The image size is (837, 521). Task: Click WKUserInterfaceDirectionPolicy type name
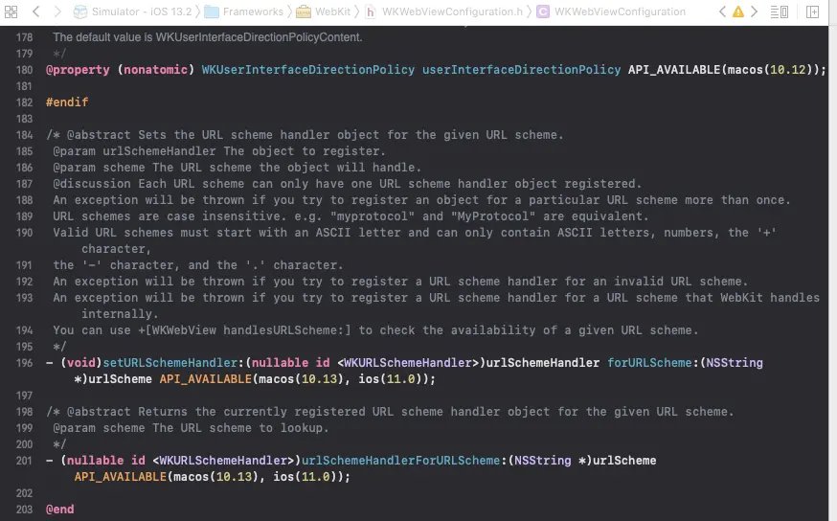308,70
